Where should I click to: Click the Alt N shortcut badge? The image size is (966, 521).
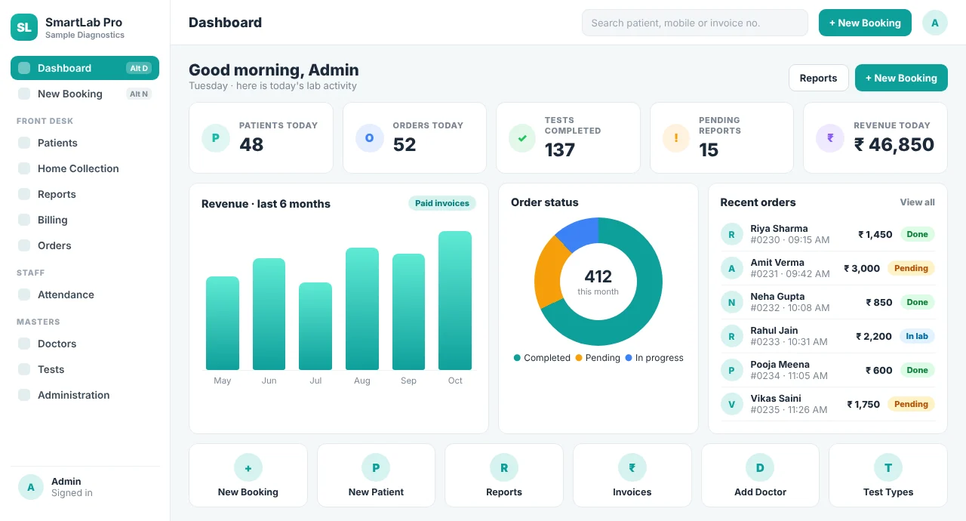139,94
